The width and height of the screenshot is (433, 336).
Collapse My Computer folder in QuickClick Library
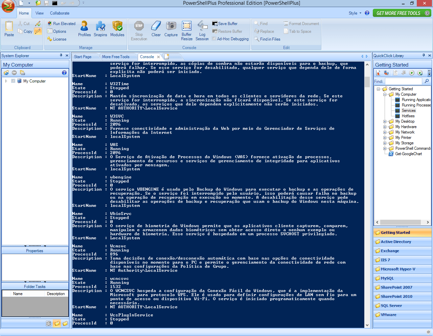click(x=385, y=94)
